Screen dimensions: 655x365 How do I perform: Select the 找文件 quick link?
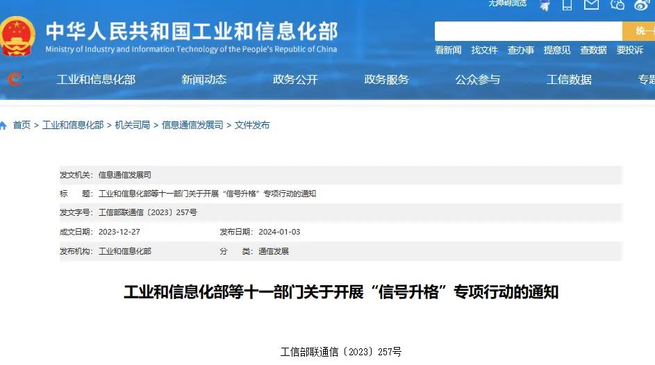tap(484, 50)
